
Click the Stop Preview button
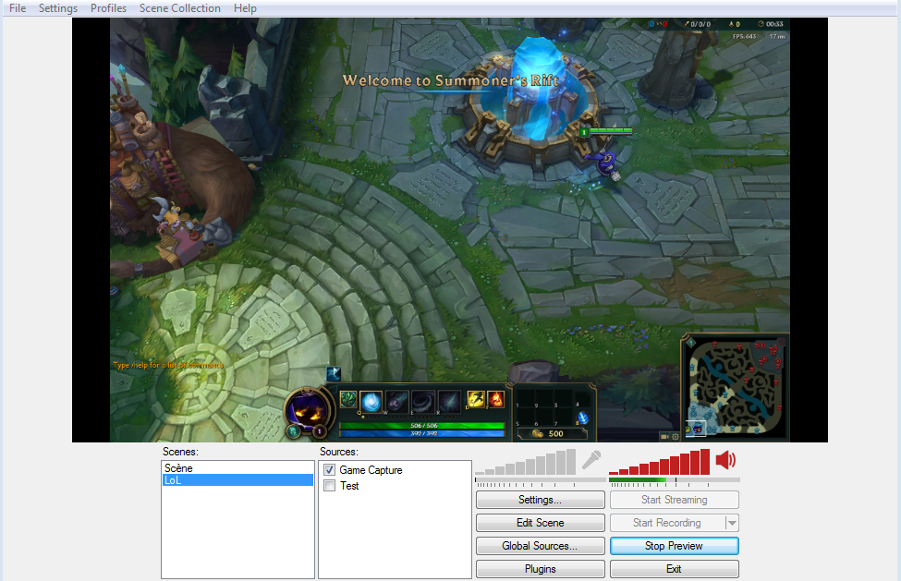674,546
